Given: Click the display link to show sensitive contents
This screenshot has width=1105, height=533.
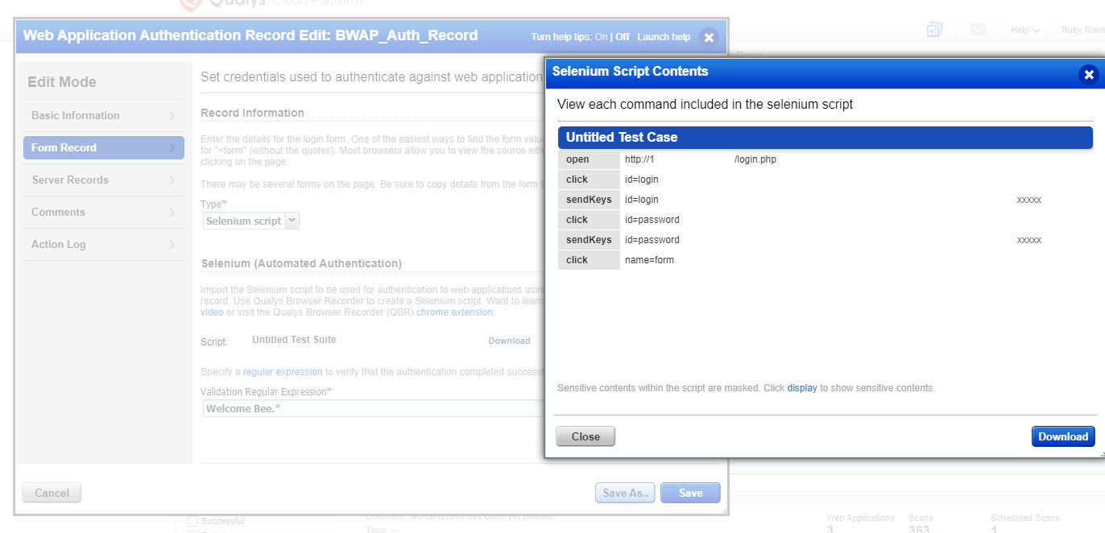Looking at the screenshot, I should (802, 388).
